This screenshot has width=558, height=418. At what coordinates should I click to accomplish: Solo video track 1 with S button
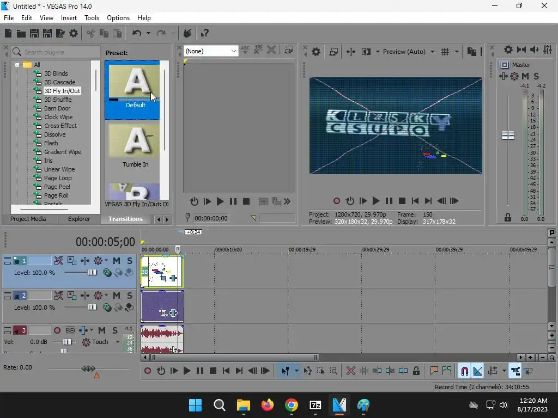coord(130,261)
